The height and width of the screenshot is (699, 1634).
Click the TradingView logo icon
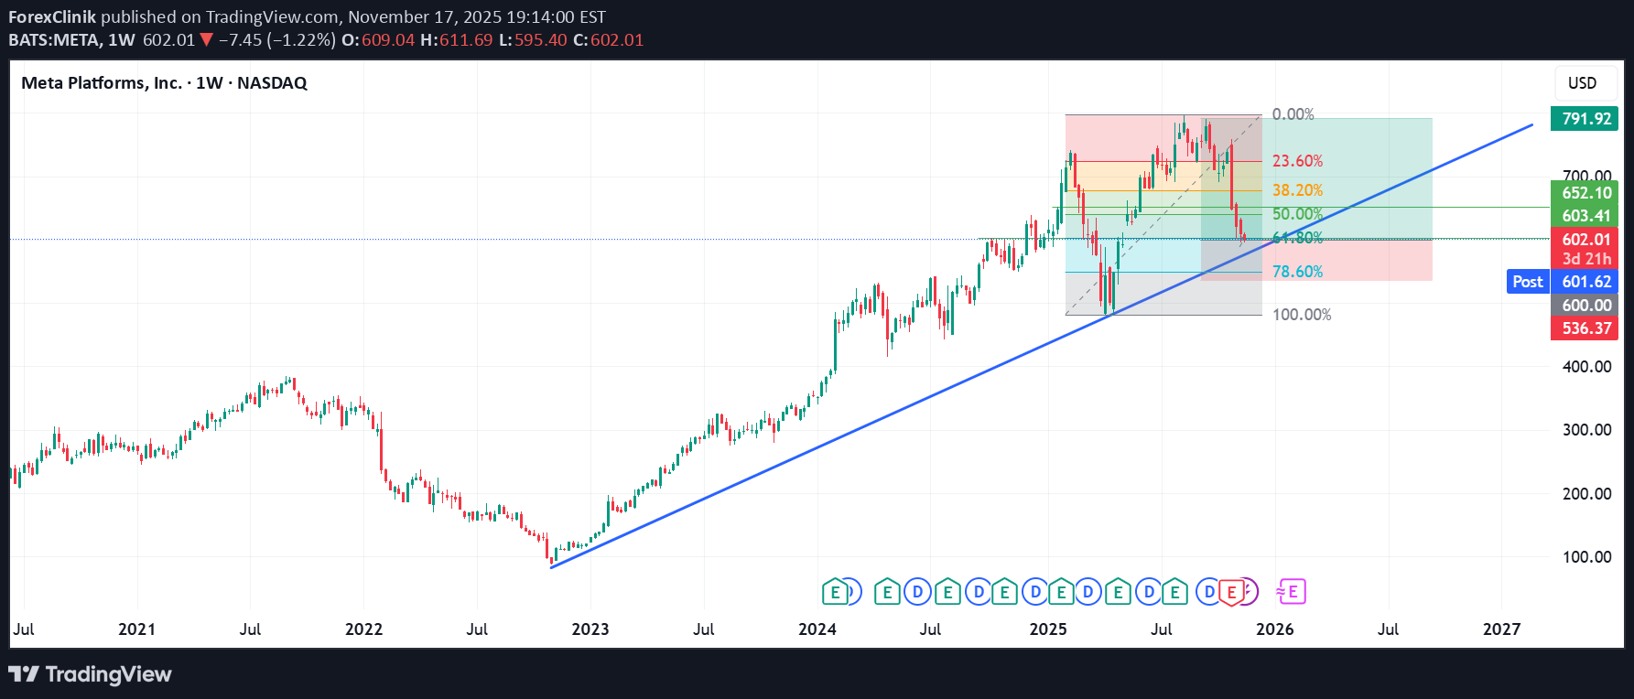[x=24, y=674]
